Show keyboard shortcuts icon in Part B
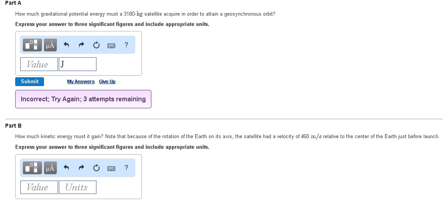This screenshot has height=210, width=443. 111,168
